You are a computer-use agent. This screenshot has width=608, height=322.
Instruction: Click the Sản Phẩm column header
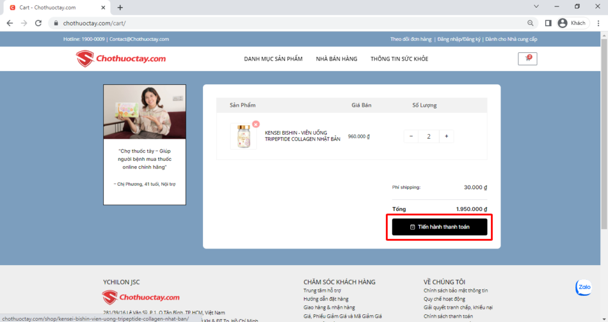tap(243, 105)
